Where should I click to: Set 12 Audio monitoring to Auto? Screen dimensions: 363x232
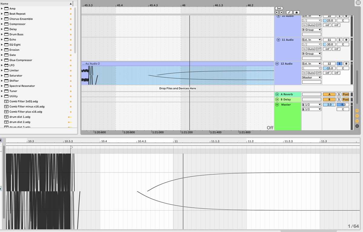[x=311, y=73]
